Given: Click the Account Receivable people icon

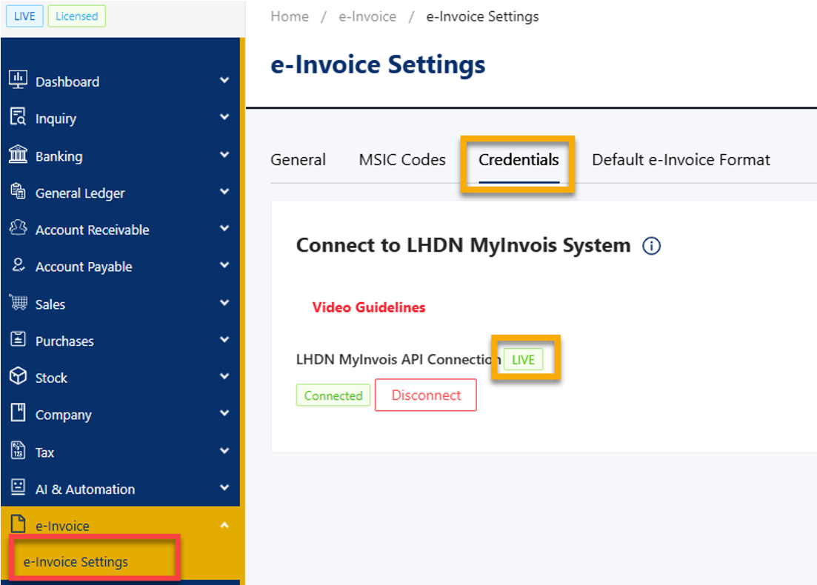Looking at the screenshot, I should (19, 227).
